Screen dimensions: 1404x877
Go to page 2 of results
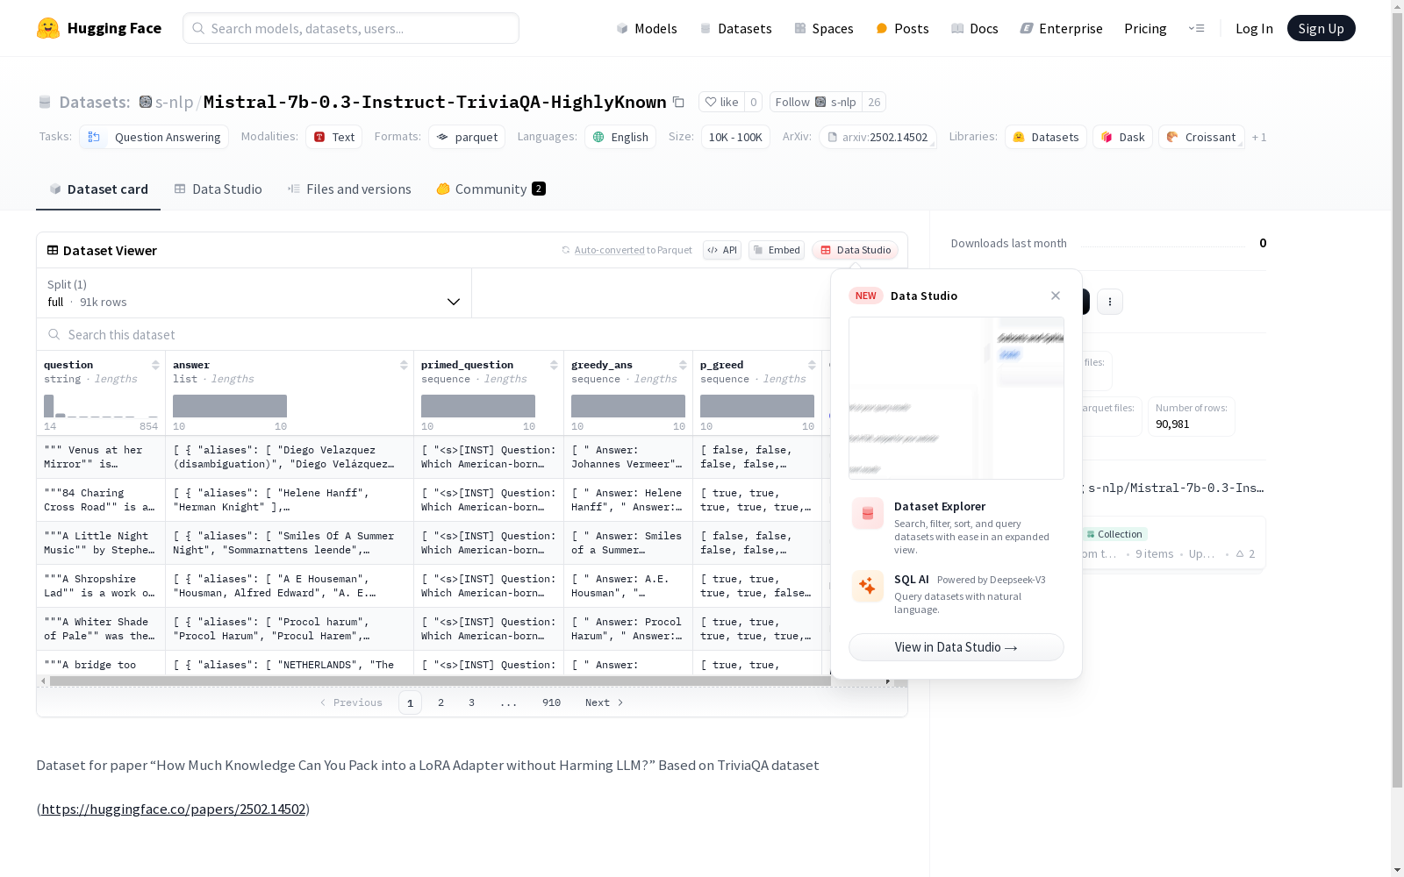click(x=441, y=702)
